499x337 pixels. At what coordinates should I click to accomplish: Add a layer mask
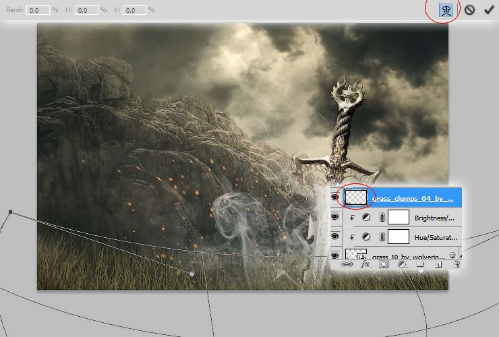click(x=384, y=264)
